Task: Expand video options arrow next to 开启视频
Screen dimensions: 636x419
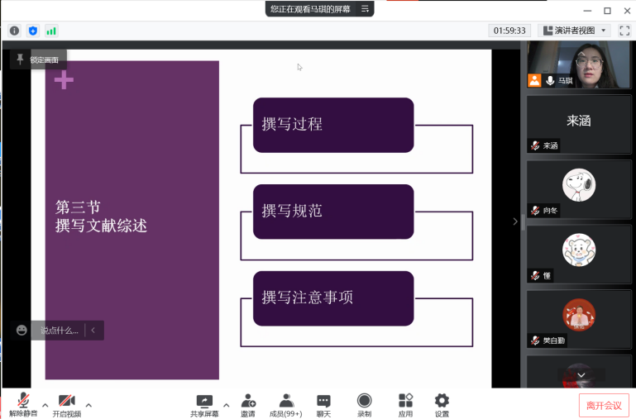Action: click(88, 405)
